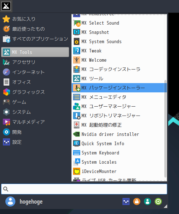This screenshot has width=179, height=214.
Task: Log out using green arrow icon
Action: click(x=158, y=202)
